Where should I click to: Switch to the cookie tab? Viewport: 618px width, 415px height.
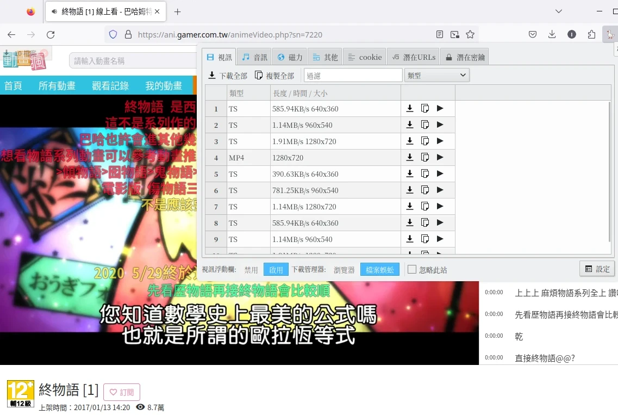(365, 57)
